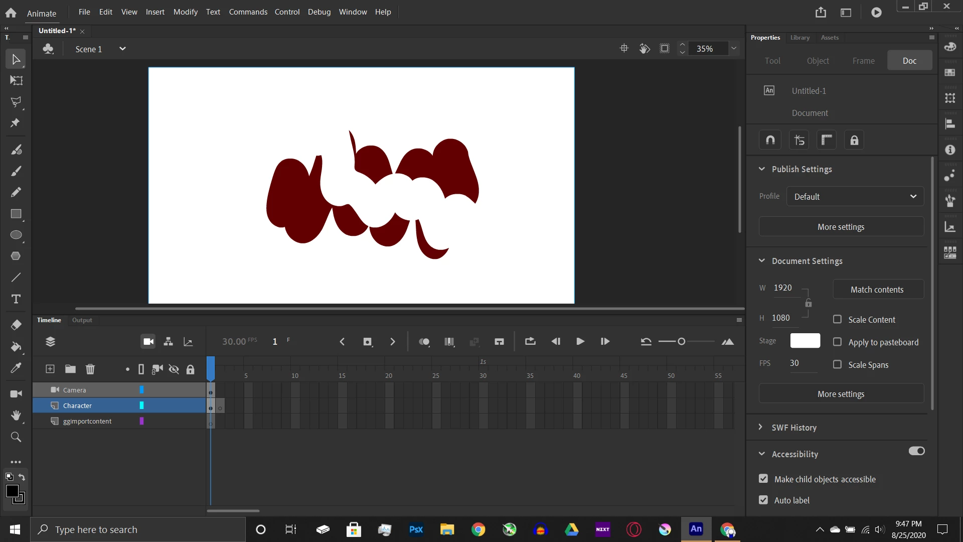Screen dimensions: 963x542
Task: Uncheck Make child objects accessible
Action: (x=763, y=479)
